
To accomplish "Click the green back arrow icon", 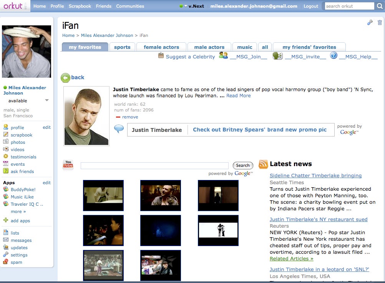I will coord(65,78).
